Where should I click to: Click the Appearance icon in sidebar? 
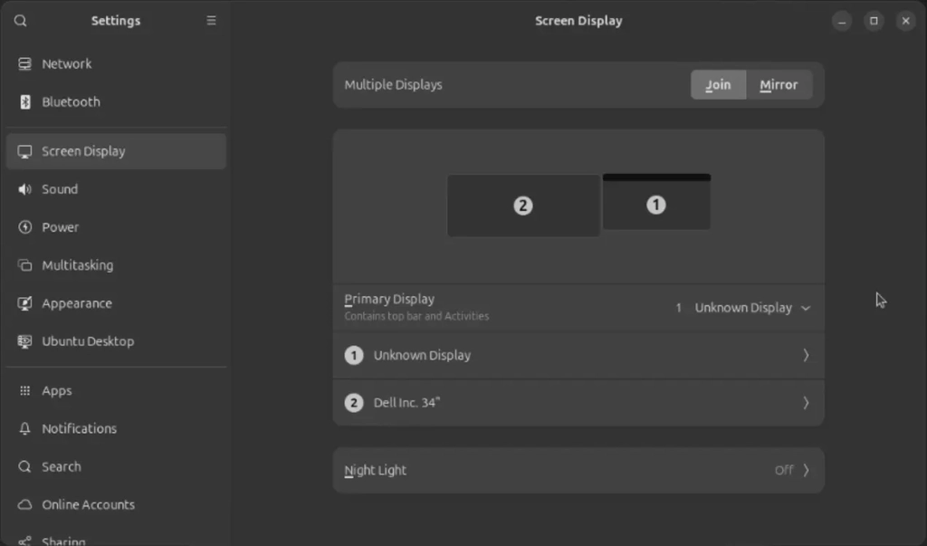(24, 303)
